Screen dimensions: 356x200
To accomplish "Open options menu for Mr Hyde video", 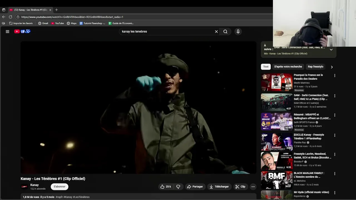I will (335, 192).
